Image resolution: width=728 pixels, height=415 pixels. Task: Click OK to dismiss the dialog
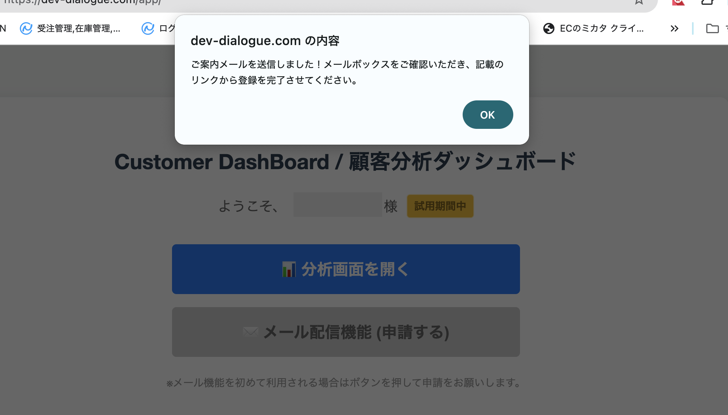coord(488,115)
